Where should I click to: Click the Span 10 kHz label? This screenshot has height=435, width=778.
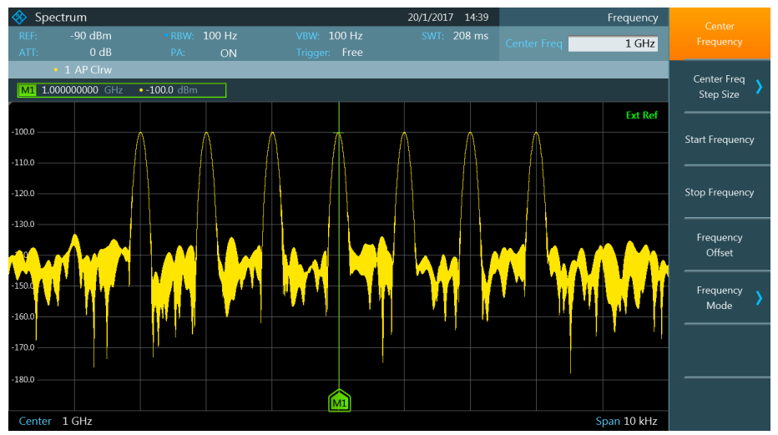click(x=626, y=421)
